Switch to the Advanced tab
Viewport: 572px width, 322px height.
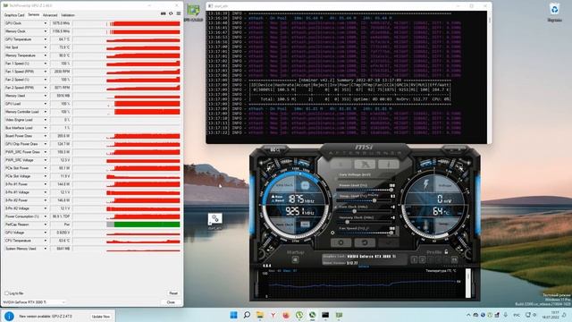[50, 15]
